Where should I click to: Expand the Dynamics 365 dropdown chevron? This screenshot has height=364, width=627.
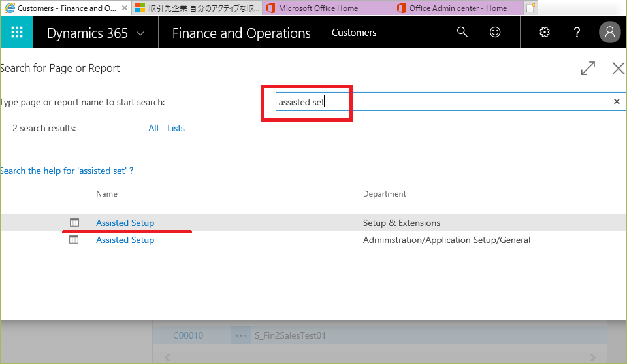click(x=140, y=33)
